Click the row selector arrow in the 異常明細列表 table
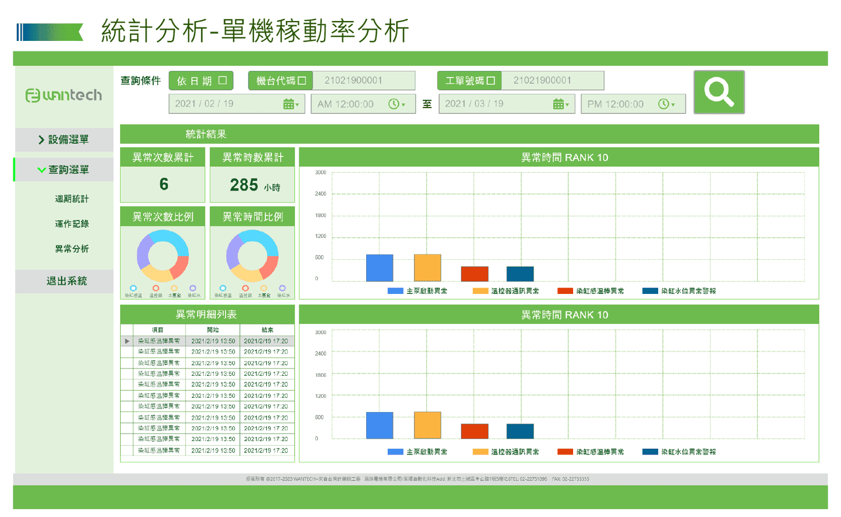 [127, 341]
